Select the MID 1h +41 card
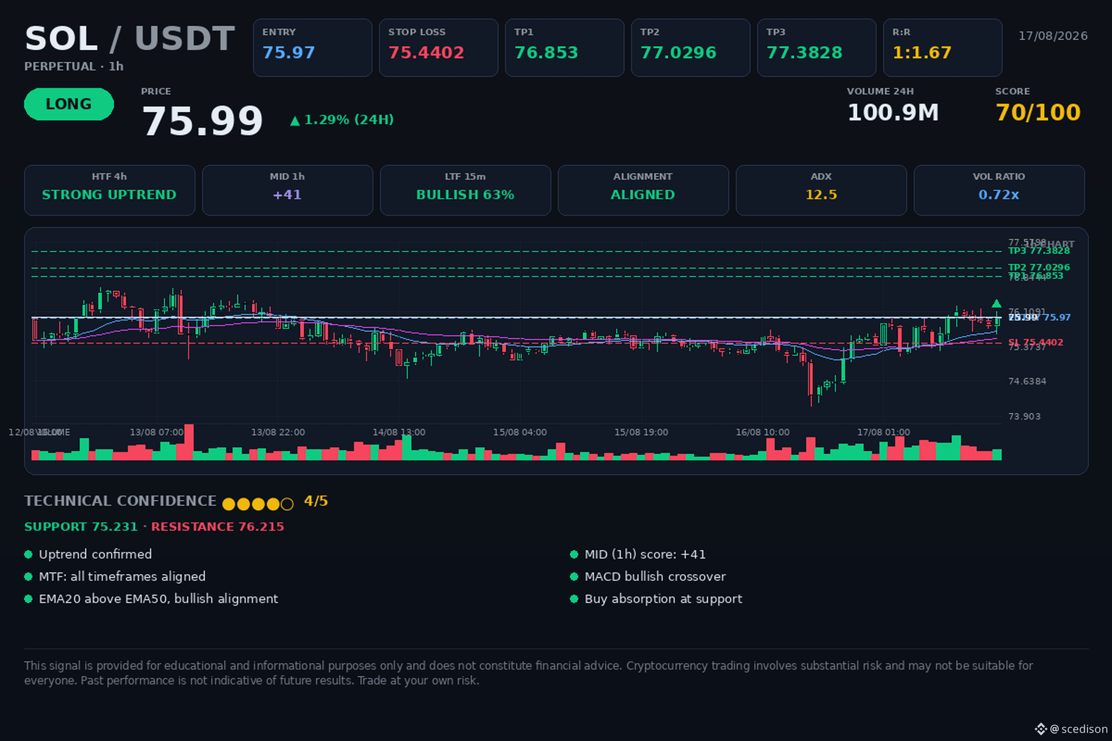The height and width of the screenshot is (741, 1112). (x=287, y=190)
